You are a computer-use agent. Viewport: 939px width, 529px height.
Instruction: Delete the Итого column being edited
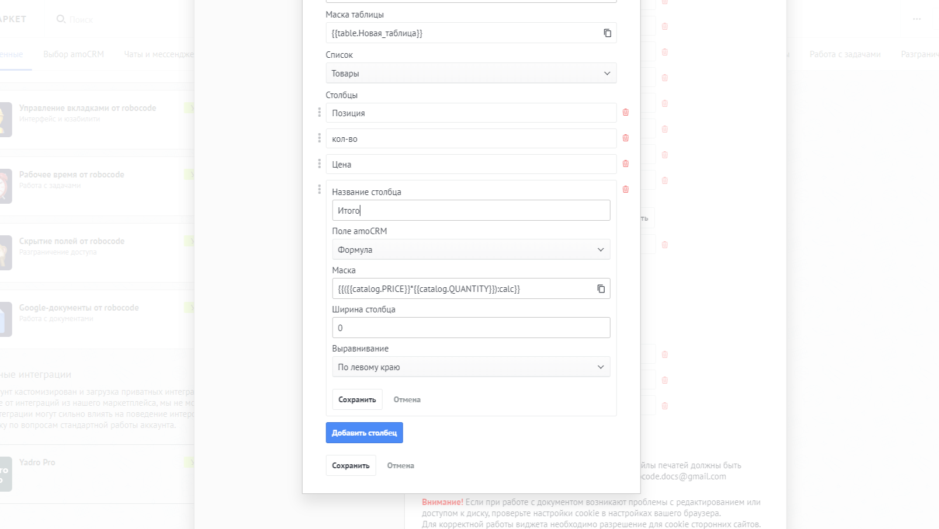(x=626, y=189)
